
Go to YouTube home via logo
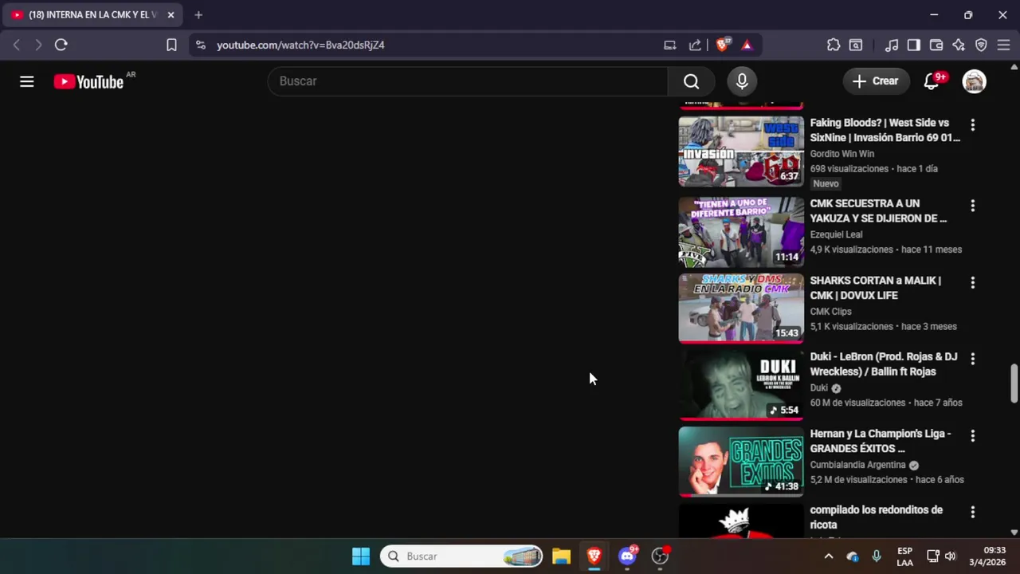pyautogui.click(x=88, y=81)
